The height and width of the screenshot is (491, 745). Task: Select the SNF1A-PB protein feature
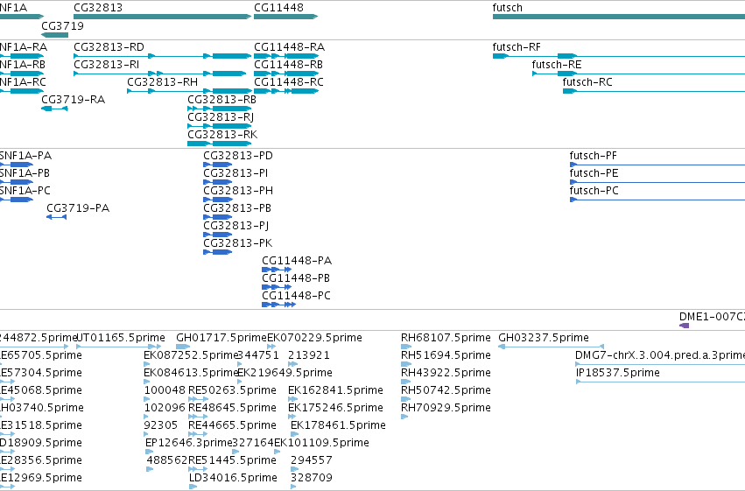click(17, 182)
